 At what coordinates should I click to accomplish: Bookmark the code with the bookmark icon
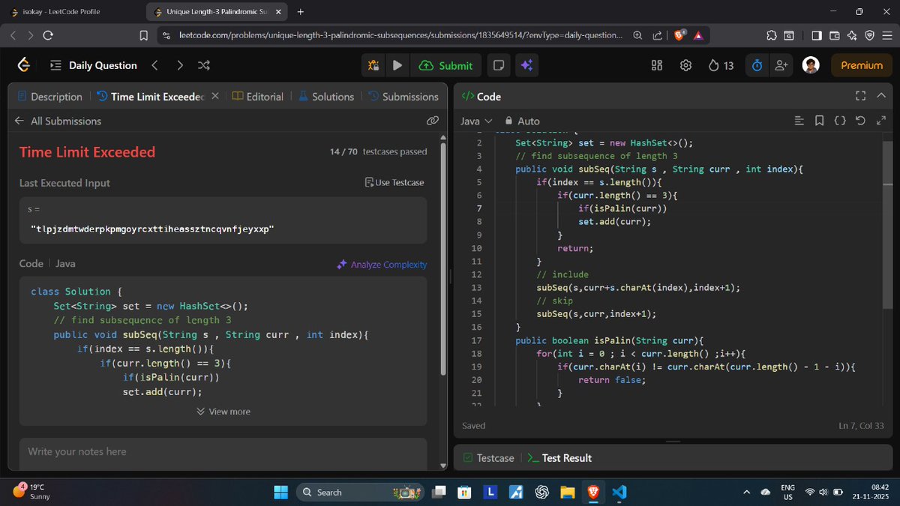(818, 120)
